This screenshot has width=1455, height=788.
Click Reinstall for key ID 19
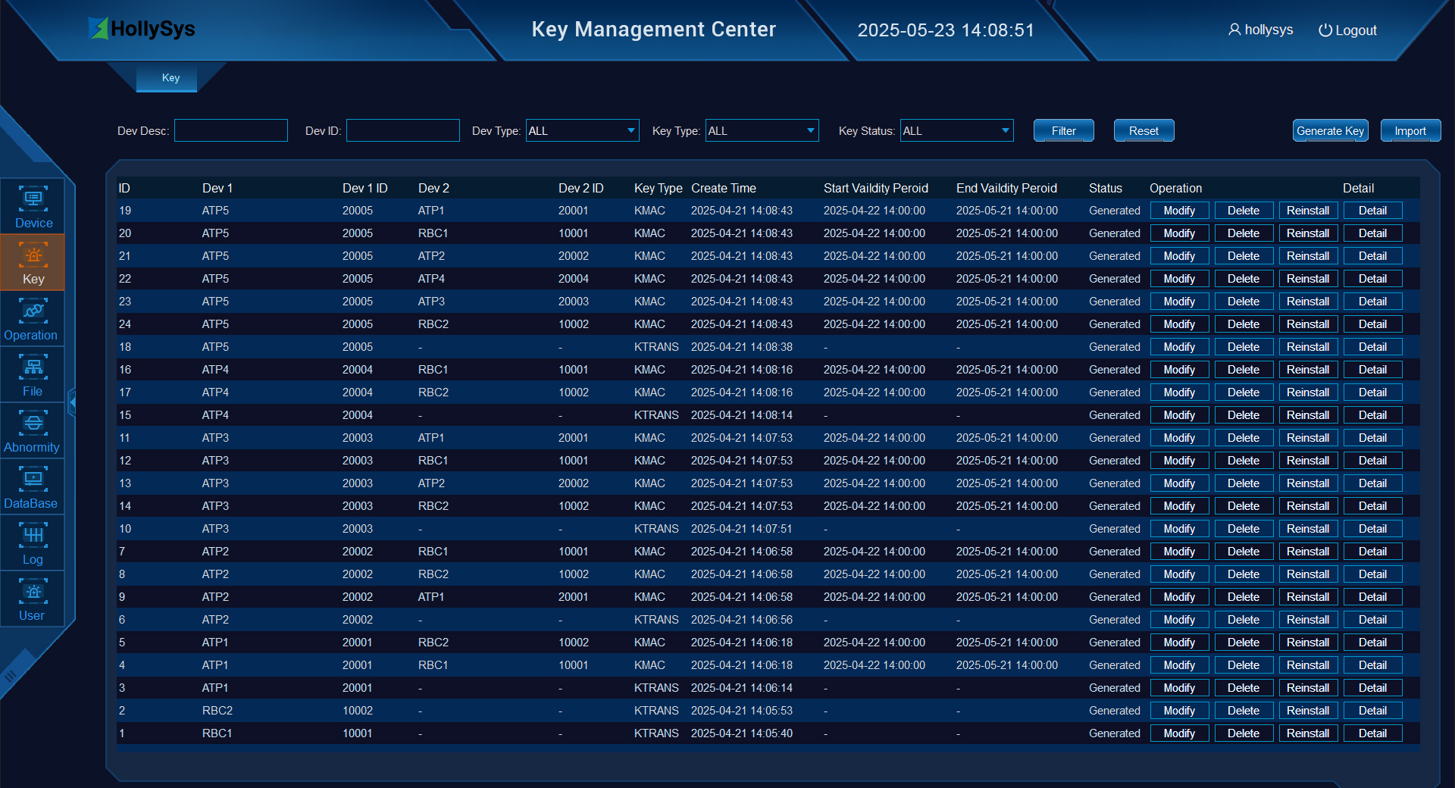[1307, 211]
